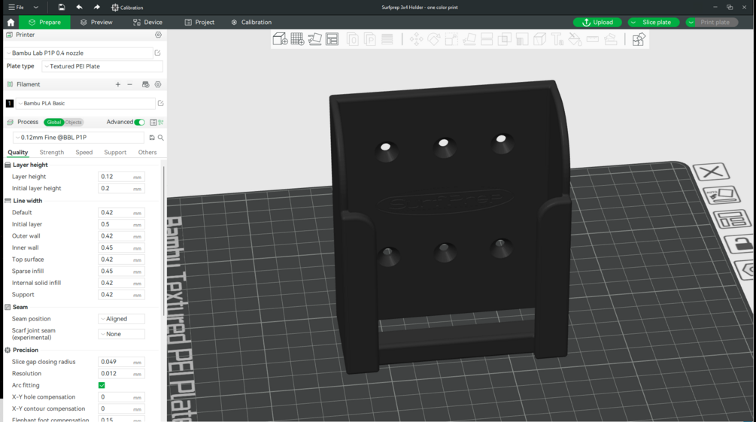
Task: Open the Printer settings gear icon
Action: [158, 35]
